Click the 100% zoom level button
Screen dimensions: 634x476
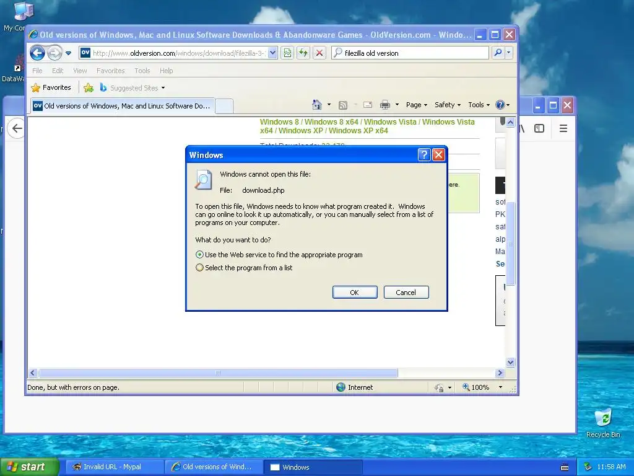tap(476, 387)
